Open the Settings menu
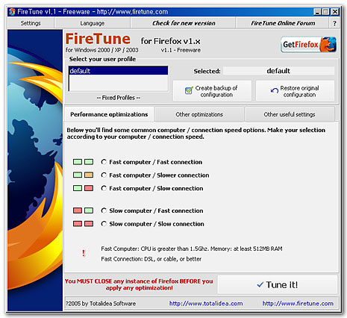This screenshot has height=318, width=347. tap(31, 23)
